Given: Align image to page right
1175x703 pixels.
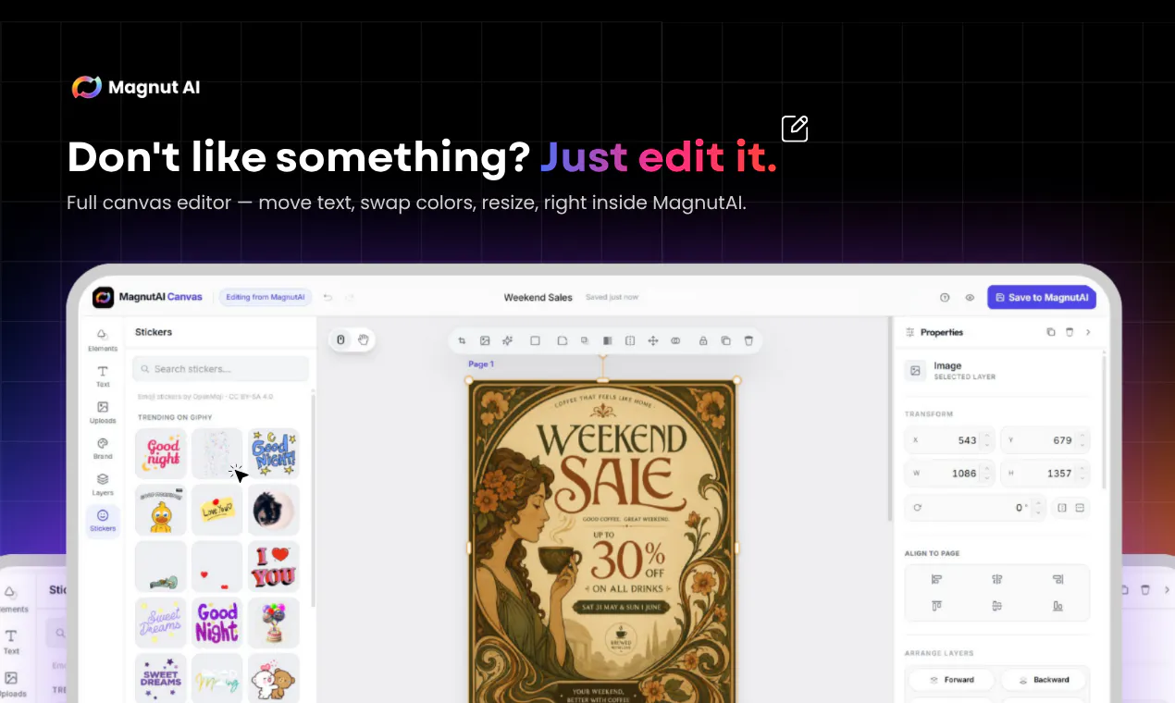Looking at the screenshot, I should (1057, 579).
